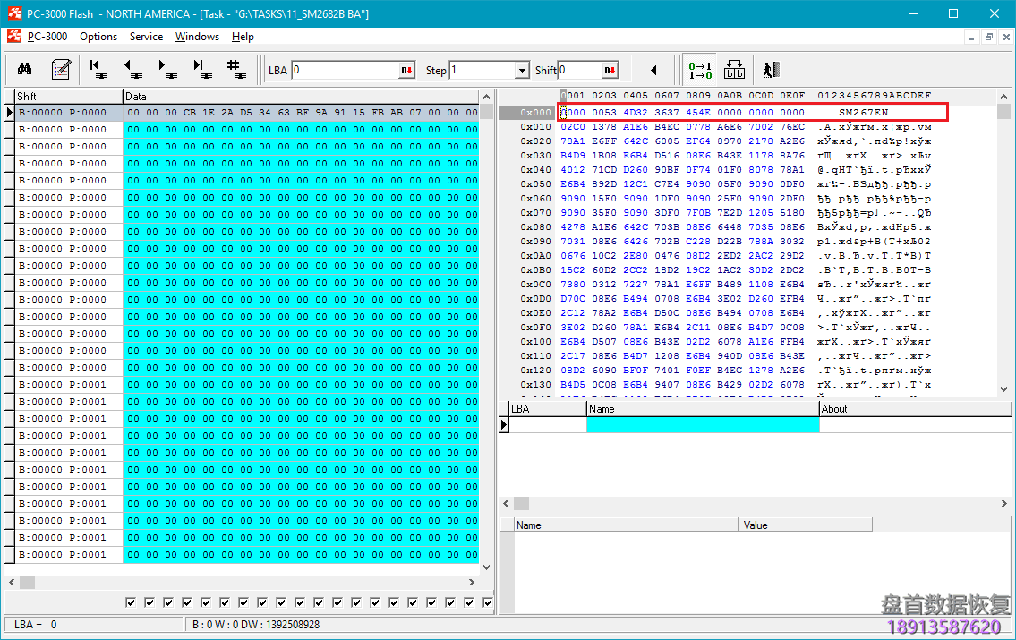Click the byte swap icon
The height and width of the screenshot is (640, 1016).
pyautogui.click(x=734, y=70)
